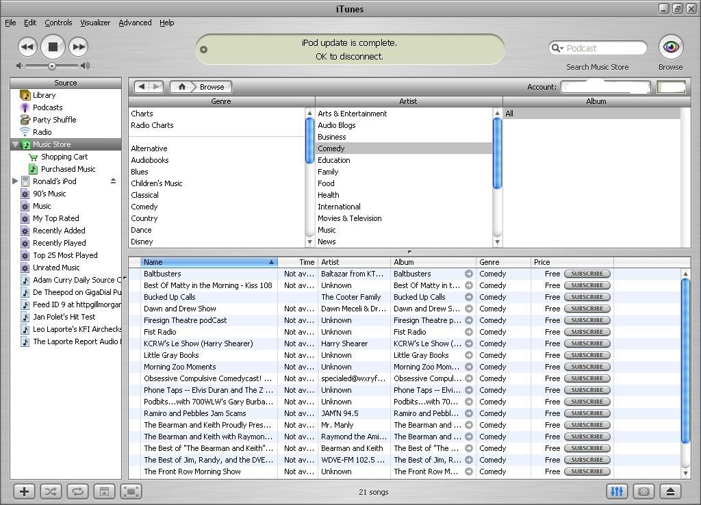Collapse the Music Store tree
The image size is (701, 505).
point(16,144)
